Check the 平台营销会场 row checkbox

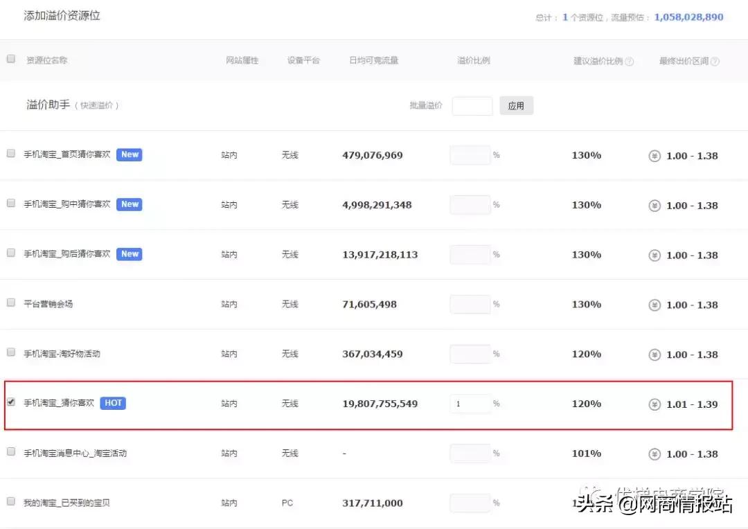[11, 303]
